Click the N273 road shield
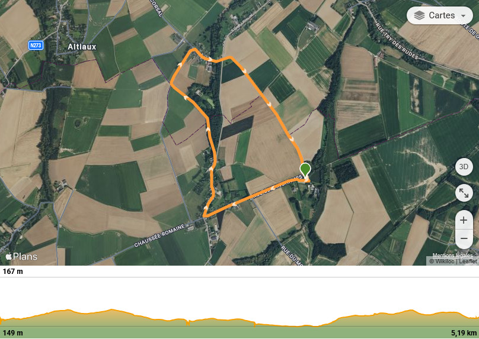The height and width of the screenshot is (339, 479). click(36, 46)
